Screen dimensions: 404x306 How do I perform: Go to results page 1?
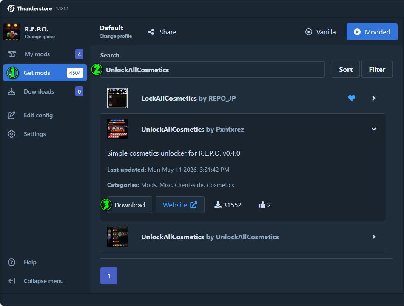click(x=109, y=276)
